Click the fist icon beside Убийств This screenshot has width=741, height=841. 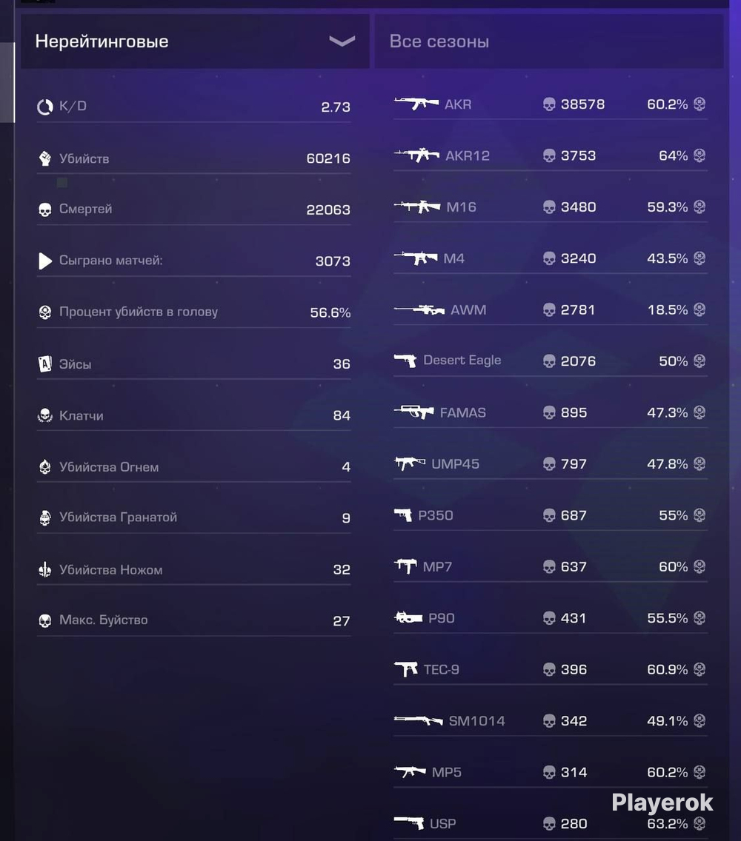coord(45,158)
